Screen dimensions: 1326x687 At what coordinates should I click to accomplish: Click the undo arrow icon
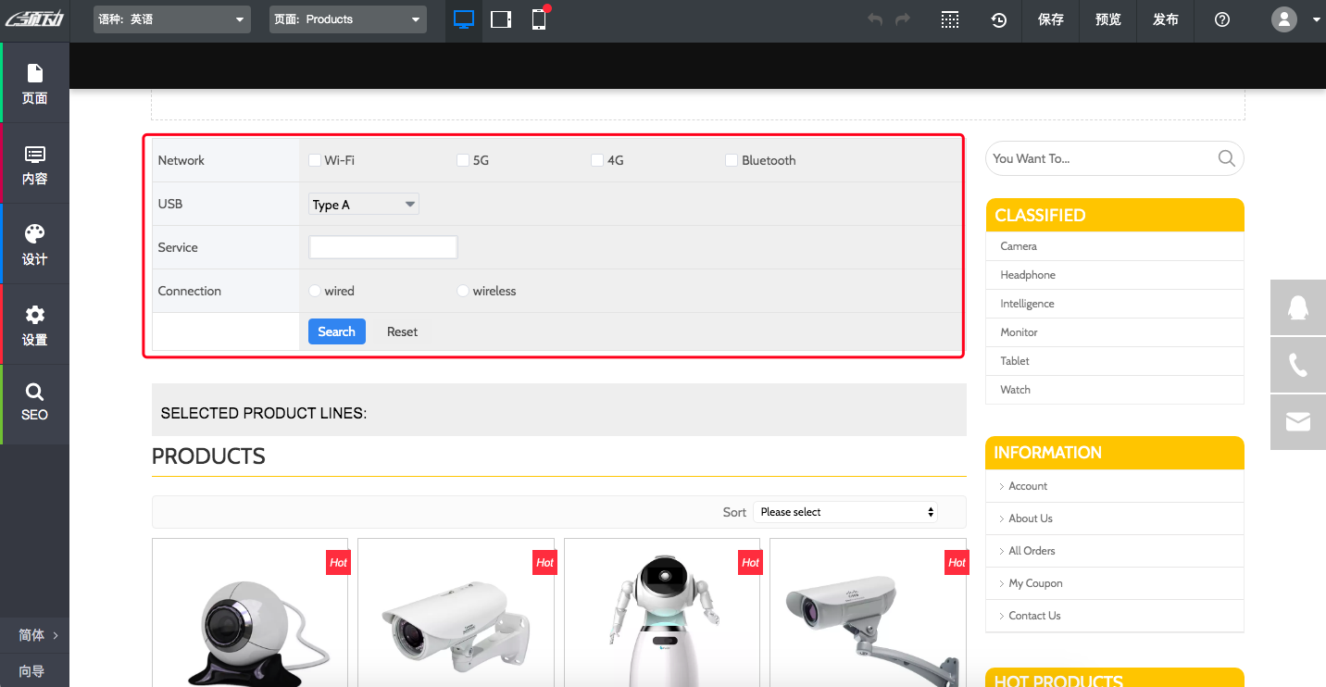pos(874,19)
